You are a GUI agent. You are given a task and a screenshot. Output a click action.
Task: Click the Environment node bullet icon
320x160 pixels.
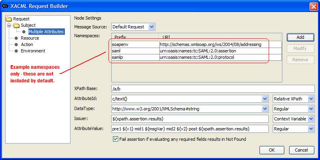[16, 51]
